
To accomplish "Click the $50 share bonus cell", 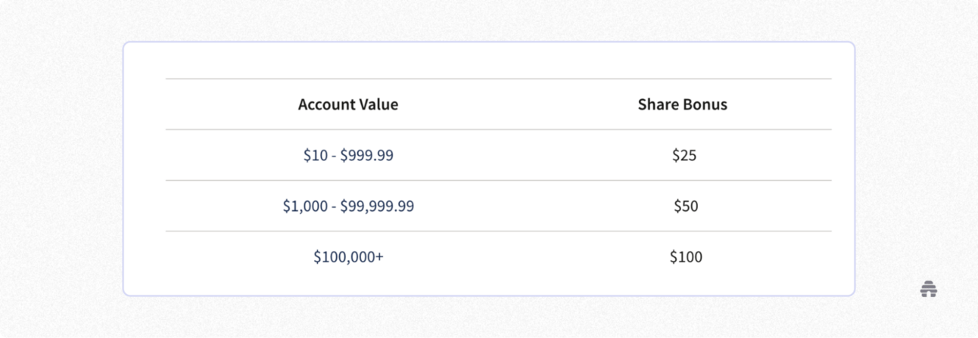I will (686, 206).
